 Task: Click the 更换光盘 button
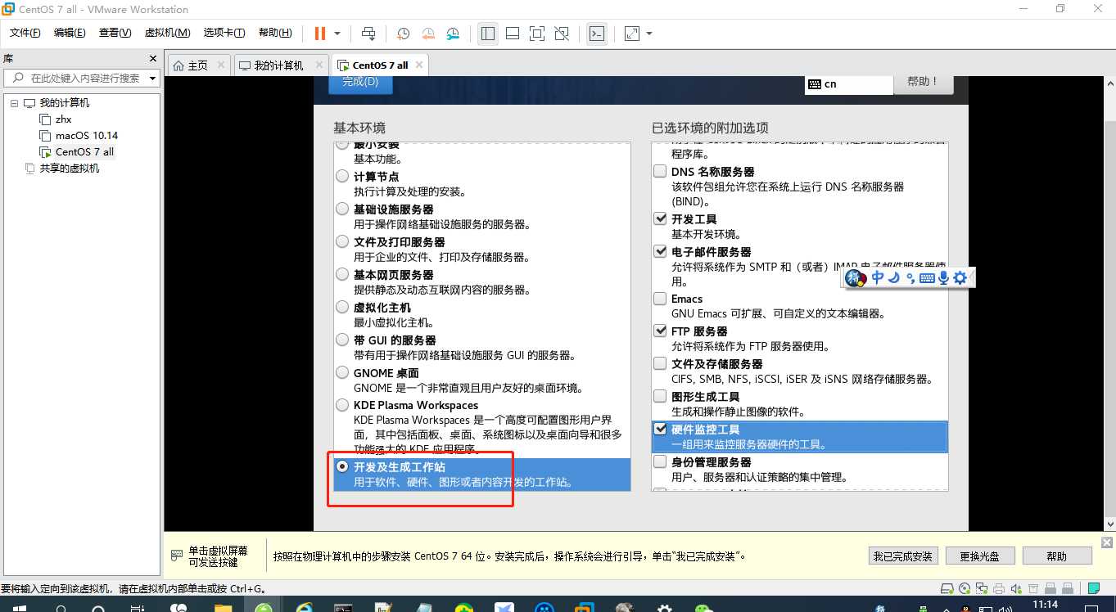980,556
